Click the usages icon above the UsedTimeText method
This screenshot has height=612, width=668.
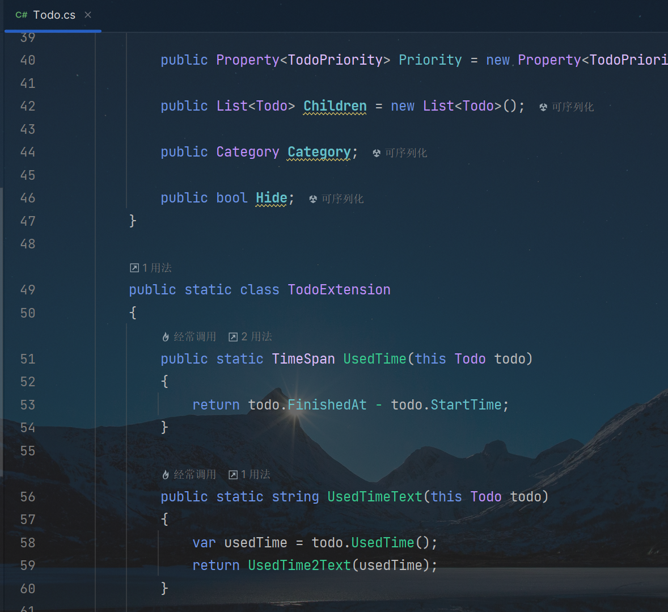click(x=233, y=475)
